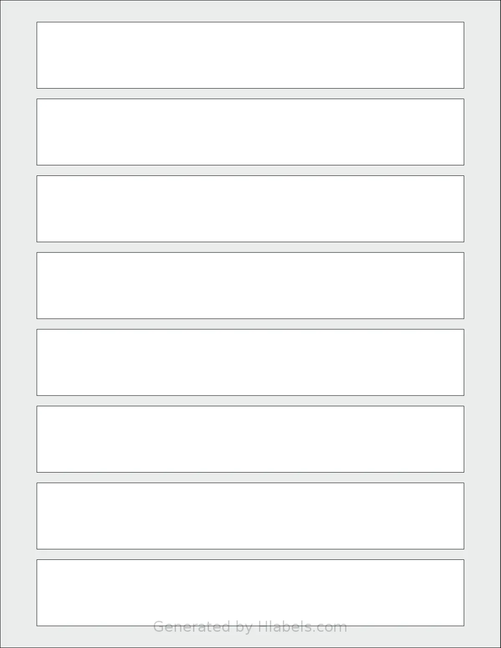Click the gap between the second and third labels

click(x=250, y=170)
